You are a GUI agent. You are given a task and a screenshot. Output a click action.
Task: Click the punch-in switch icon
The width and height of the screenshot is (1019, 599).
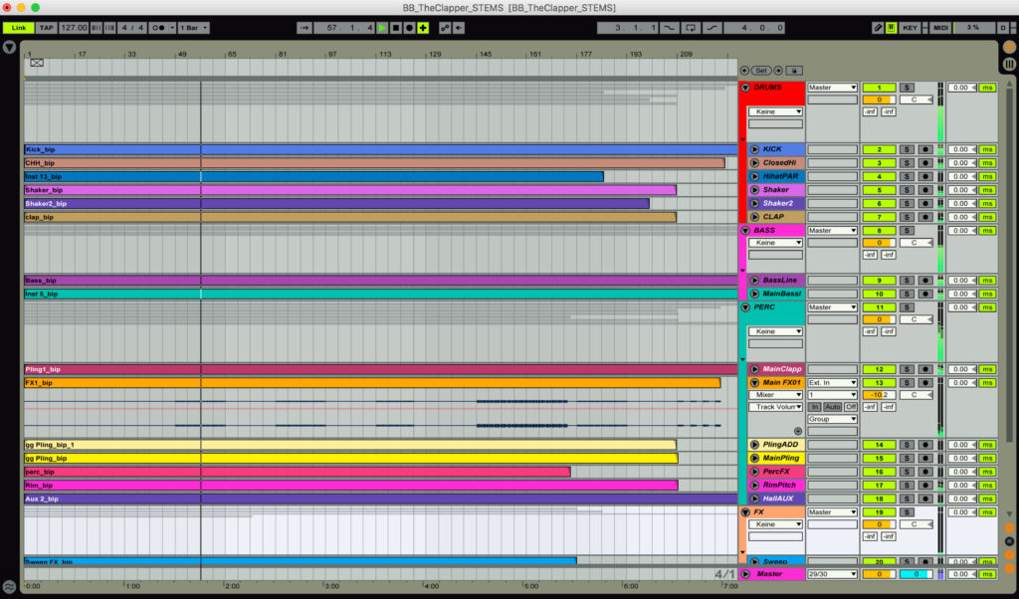click(669, 28)
